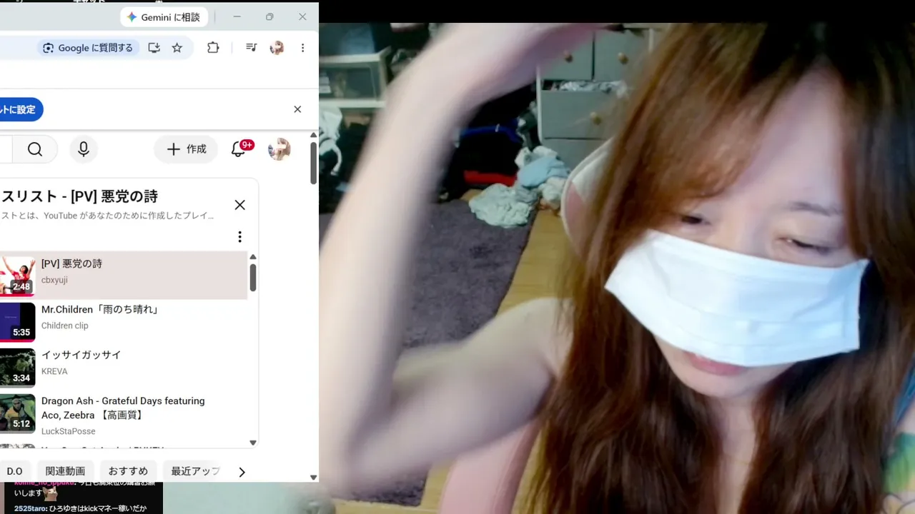Close the Chrome window
Viewport: 915px width, 514px height.
302,17
